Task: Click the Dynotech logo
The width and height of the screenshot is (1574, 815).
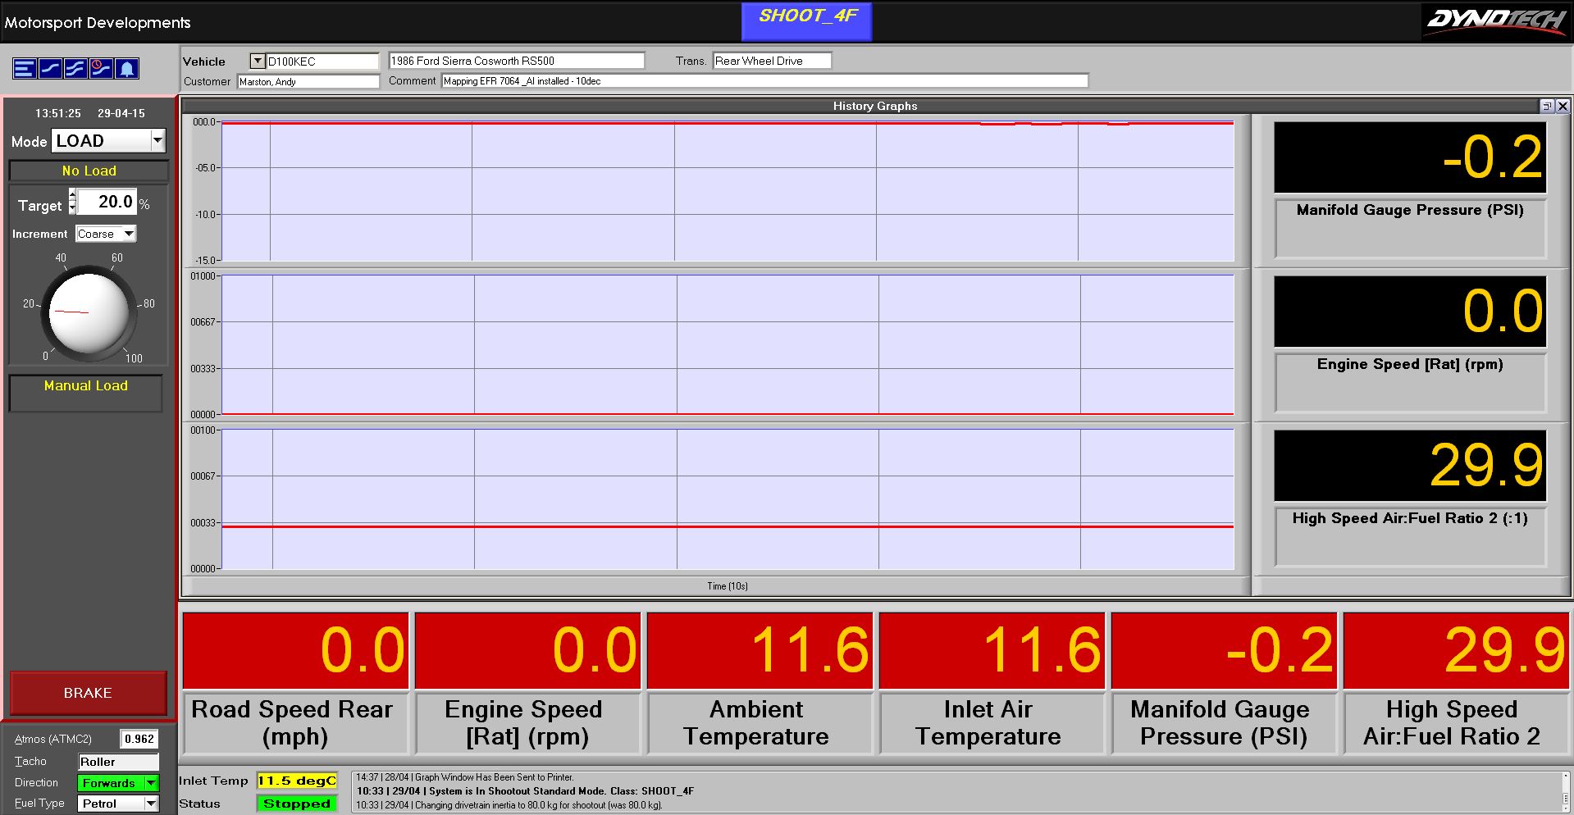Action: pos(1496,20)
